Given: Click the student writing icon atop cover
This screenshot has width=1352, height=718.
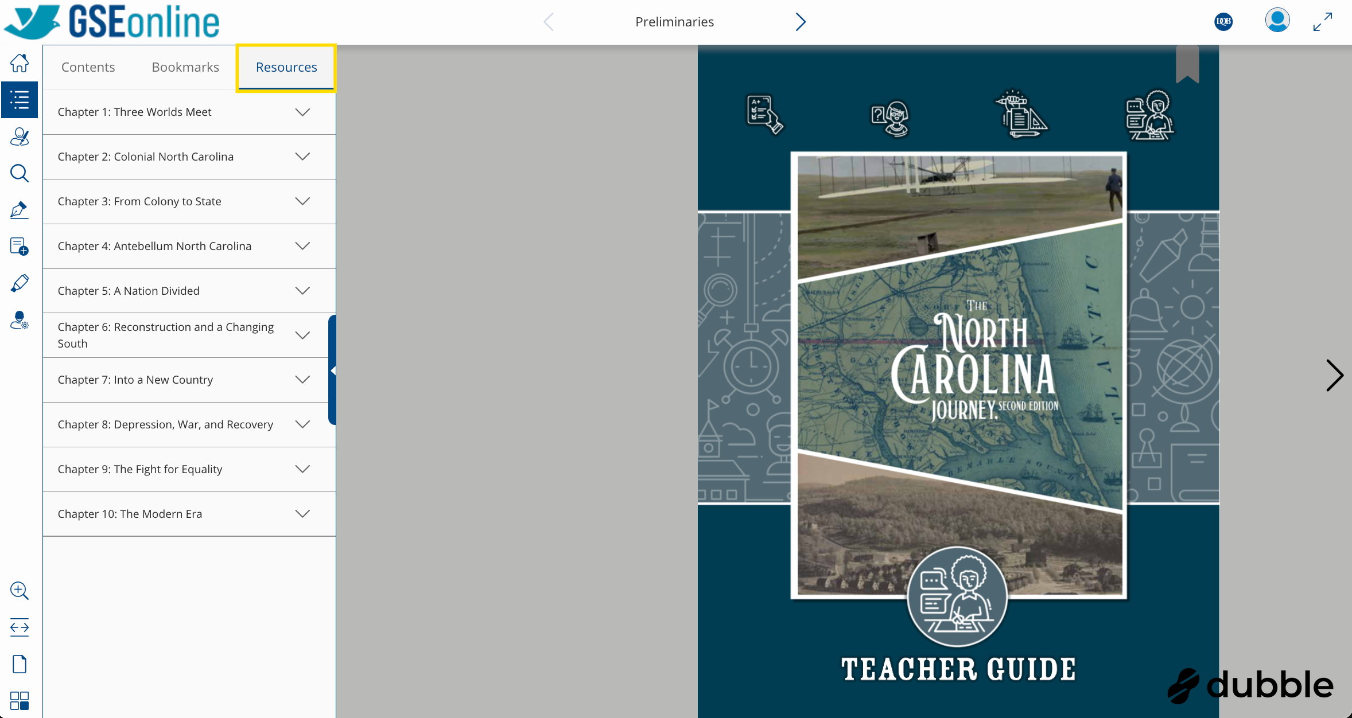Looking at the screenshot, I should (1150, 115).
